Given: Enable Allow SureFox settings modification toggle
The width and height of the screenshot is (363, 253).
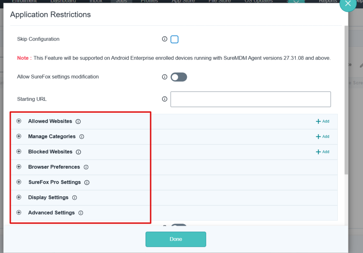Looking at the screenshot, I should (179, 77).
